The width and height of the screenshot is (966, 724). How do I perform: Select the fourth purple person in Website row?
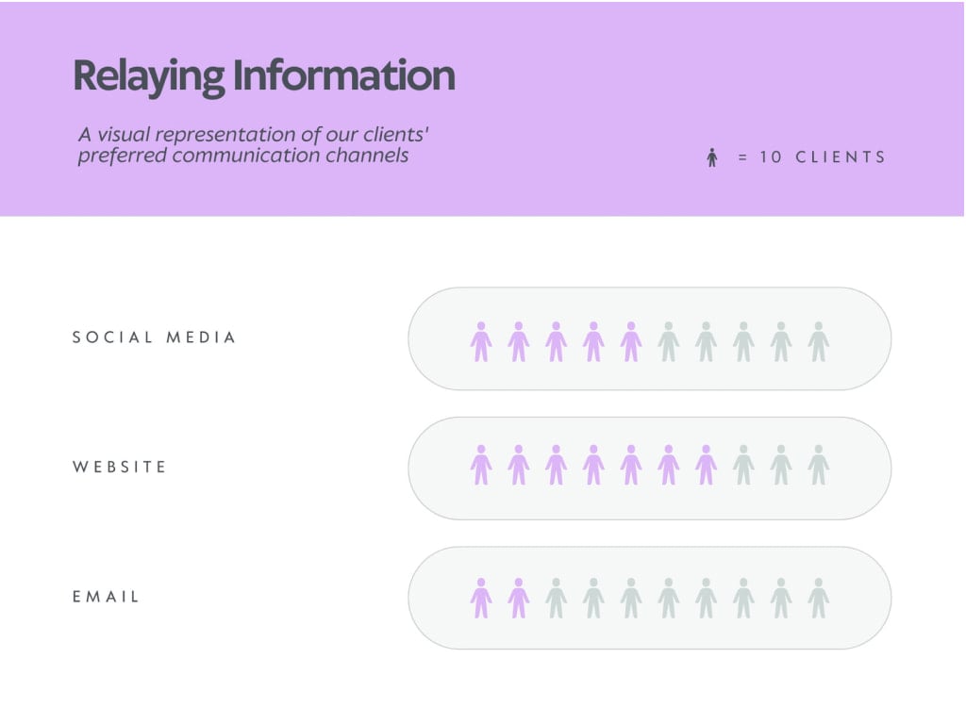coord(593,465)
